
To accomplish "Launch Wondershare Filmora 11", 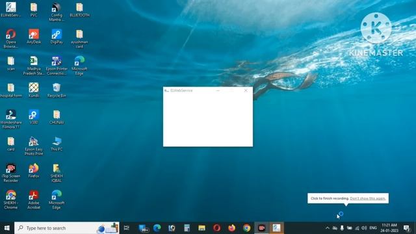I will (x=11, y=120).
